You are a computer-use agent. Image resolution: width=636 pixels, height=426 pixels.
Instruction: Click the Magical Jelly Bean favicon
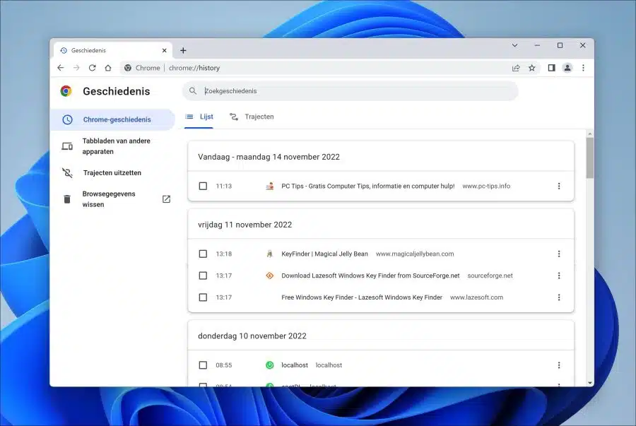[270, 254]
